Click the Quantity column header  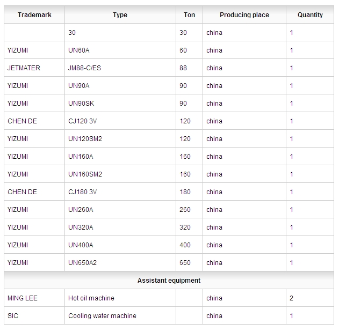pos(310,14)
